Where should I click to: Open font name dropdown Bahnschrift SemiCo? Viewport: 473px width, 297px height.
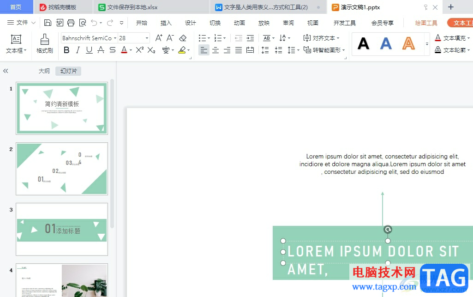click(115, 38)
